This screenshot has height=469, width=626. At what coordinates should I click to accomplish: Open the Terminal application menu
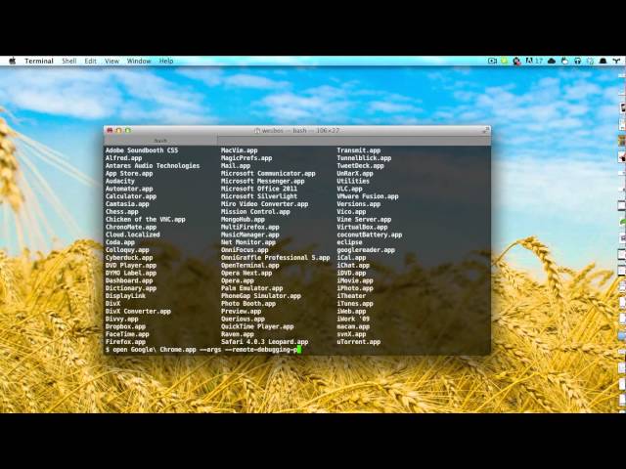[39, 61]
